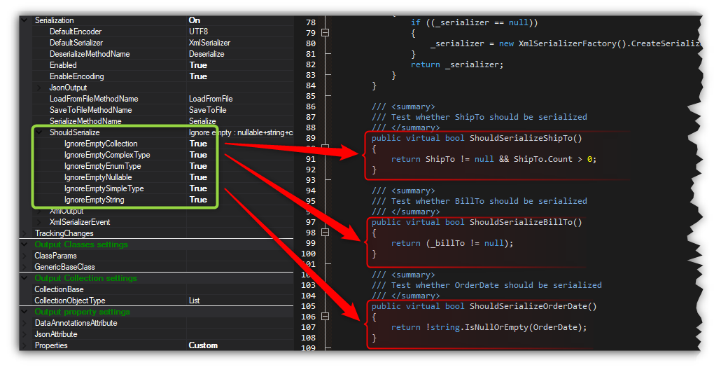Open the DefaultEncoder UTF8 value dropdown
Screen dimensions: 714x372
(x=199, y=32)
